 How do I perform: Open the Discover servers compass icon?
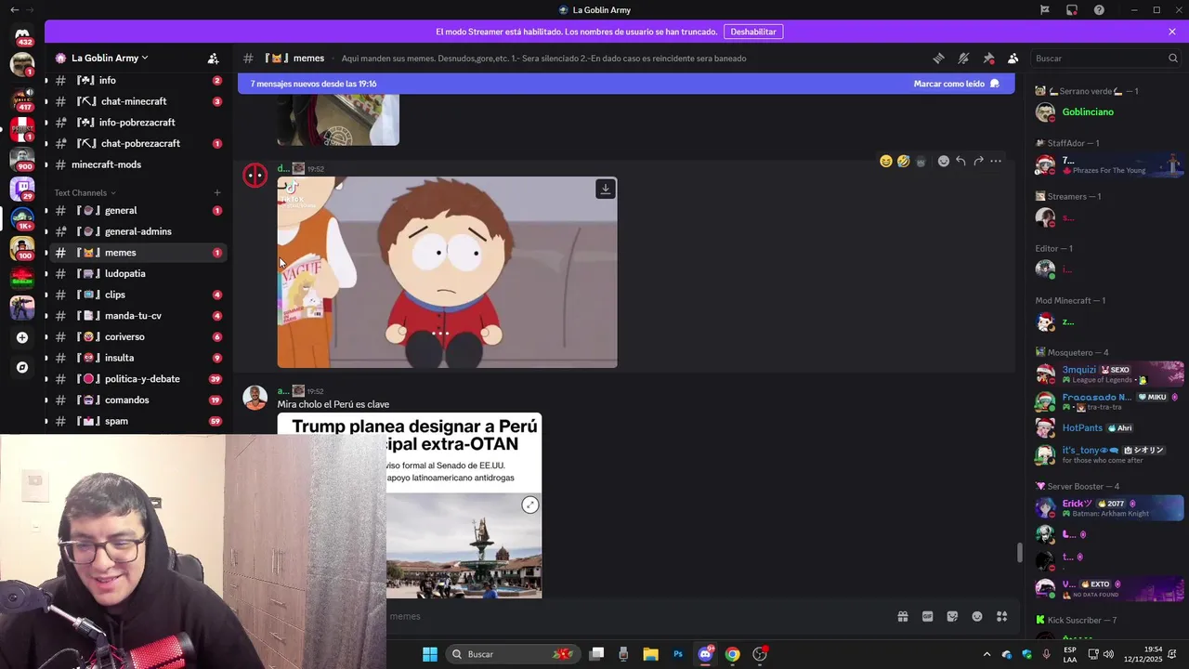tap(22, 367)
